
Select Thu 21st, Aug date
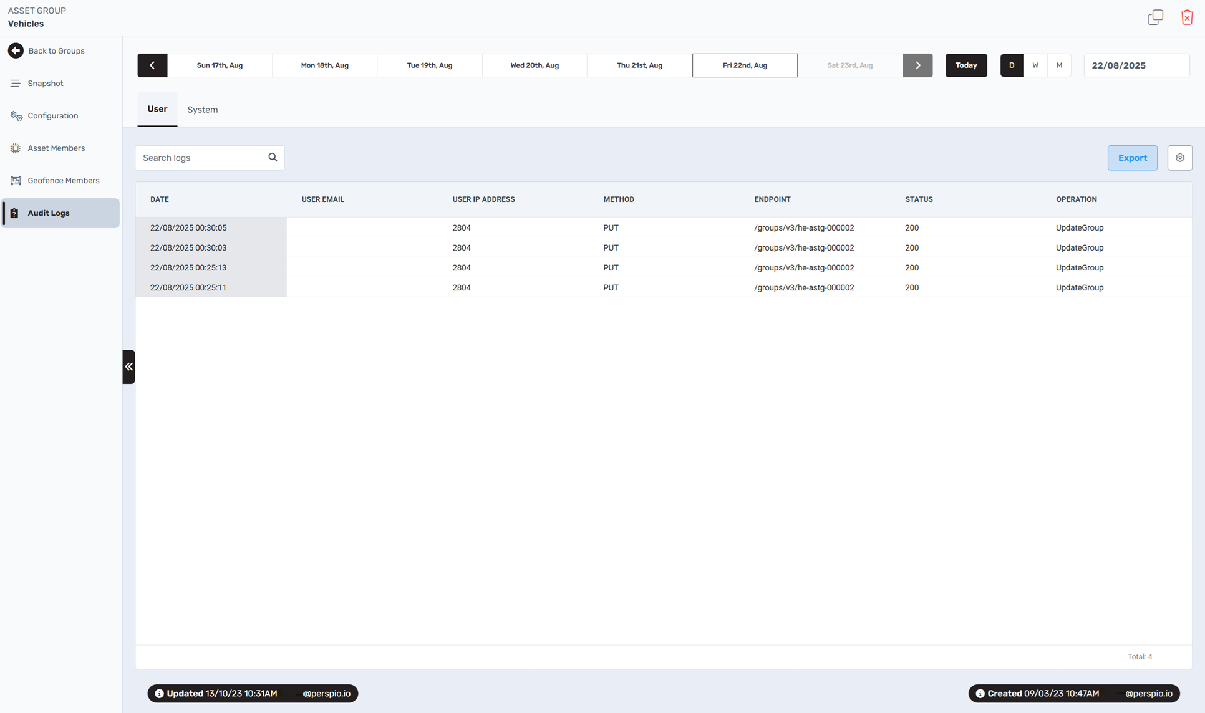coord(639,65)
